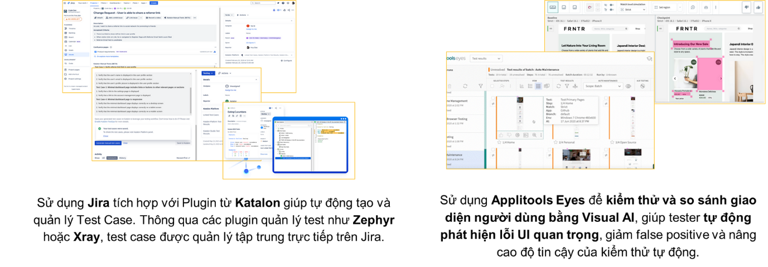Click the Generate manual test cases button
The image size is (768, 267).
pyautogui.click(x=108, y=143)
